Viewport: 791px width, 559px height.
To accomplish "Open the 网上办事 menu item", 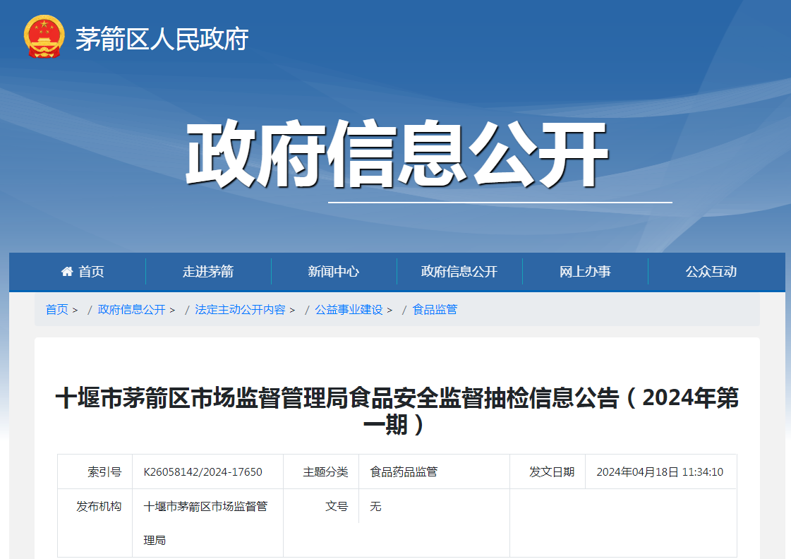I will tap(585, 272).
